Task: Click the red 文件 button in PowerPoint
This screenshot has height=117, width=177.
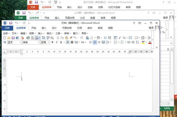Action: coord(33,7)
